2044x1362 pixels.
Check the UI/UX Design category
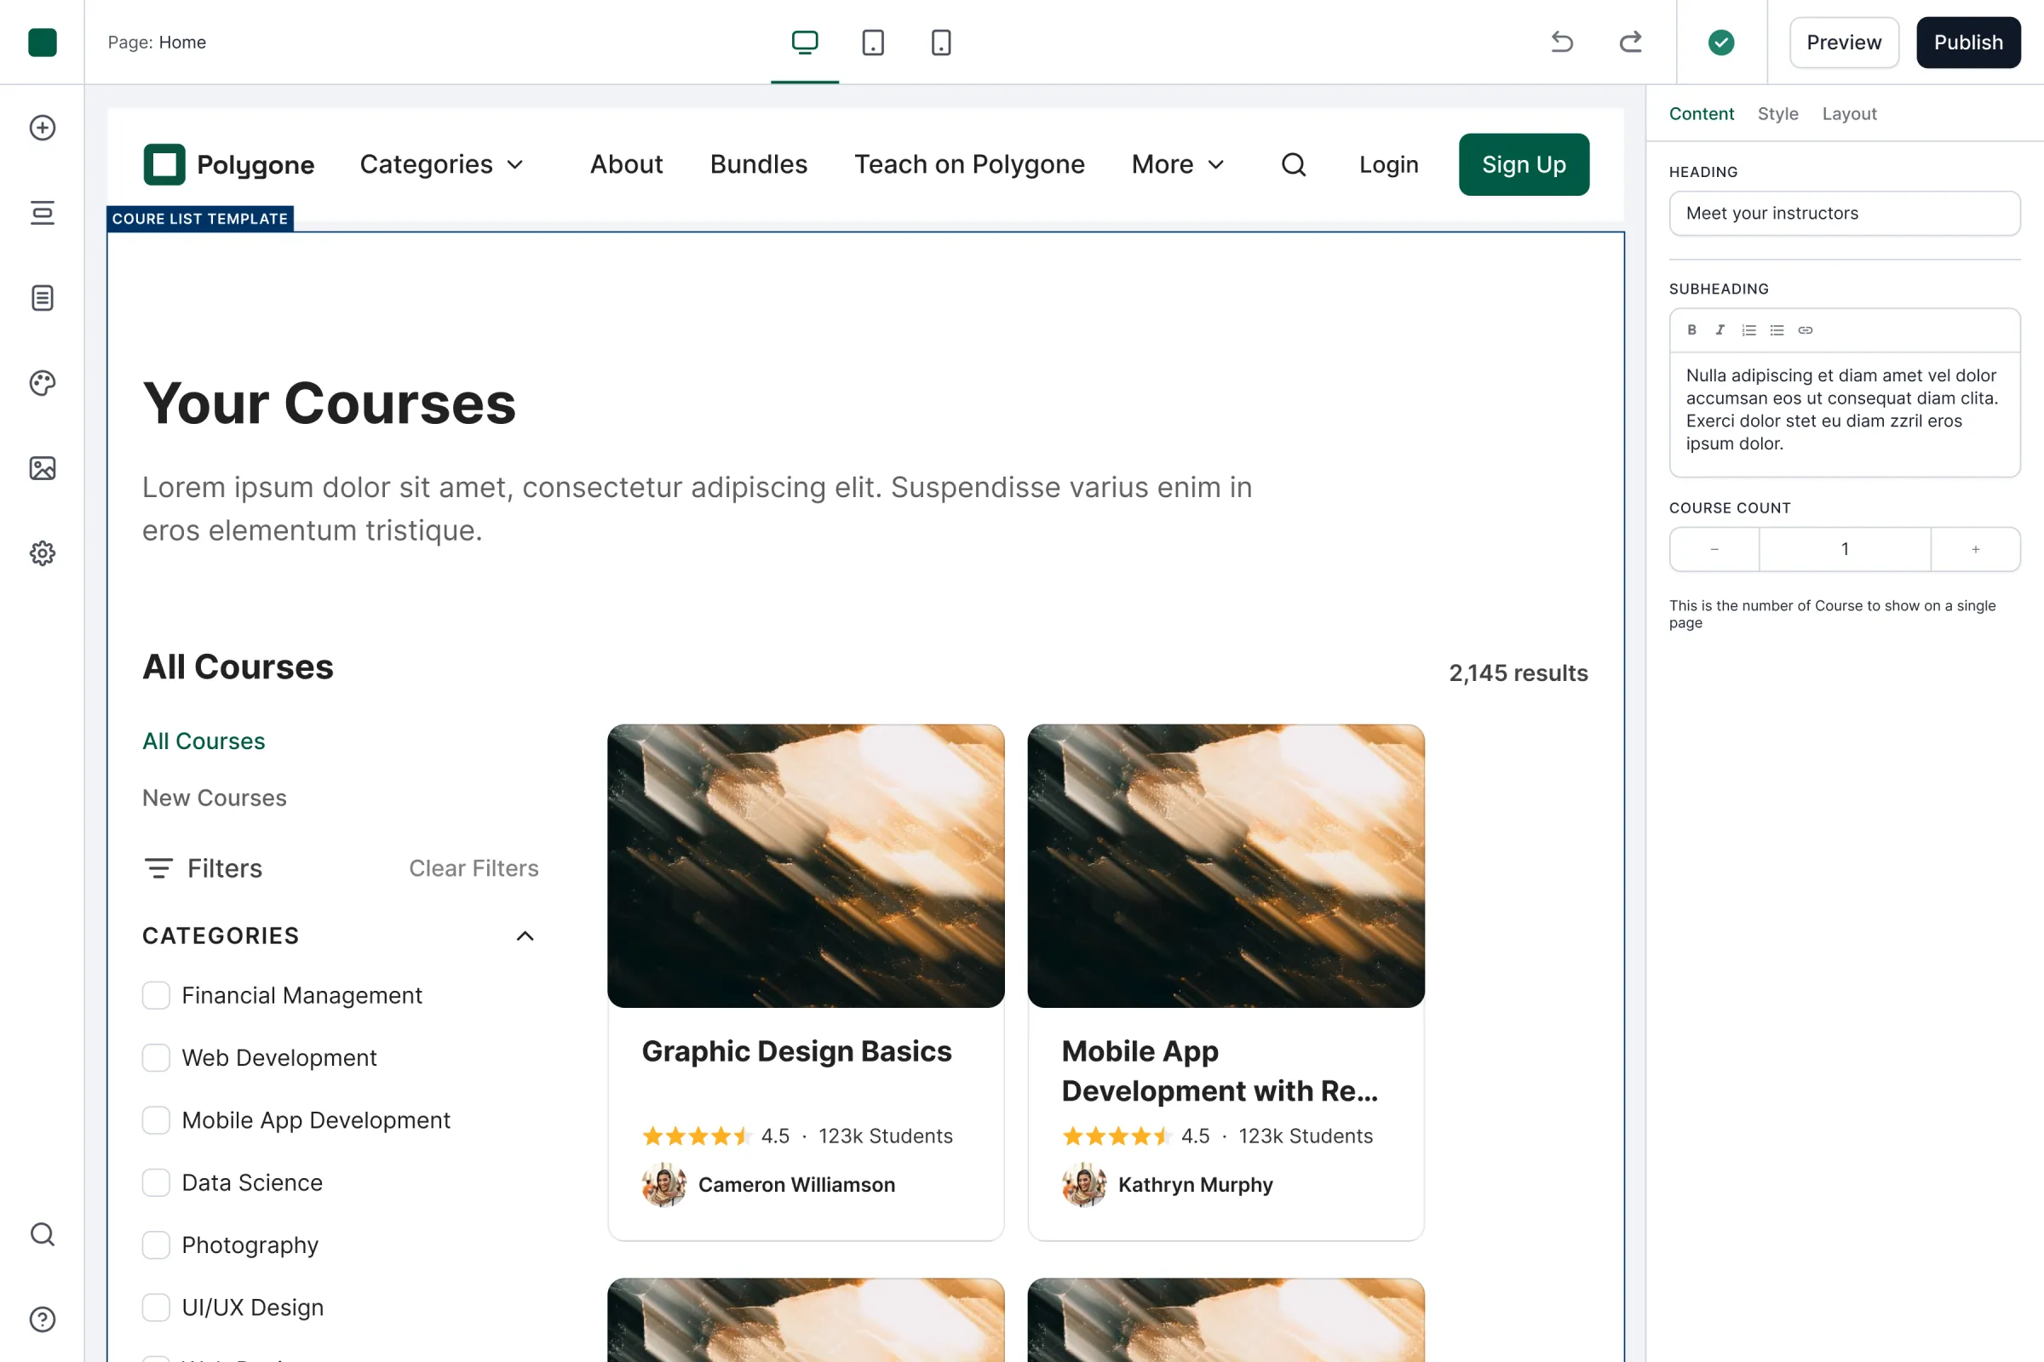(157, 1308)
